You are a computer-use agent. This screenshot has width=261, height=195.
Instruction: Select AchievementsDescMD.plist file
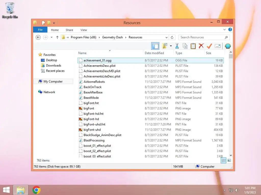click(150, 71)
